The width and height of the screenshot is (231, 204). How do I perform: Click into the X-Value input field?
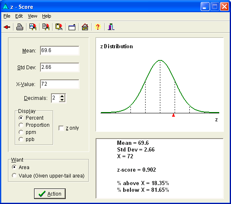coord(60,84)
